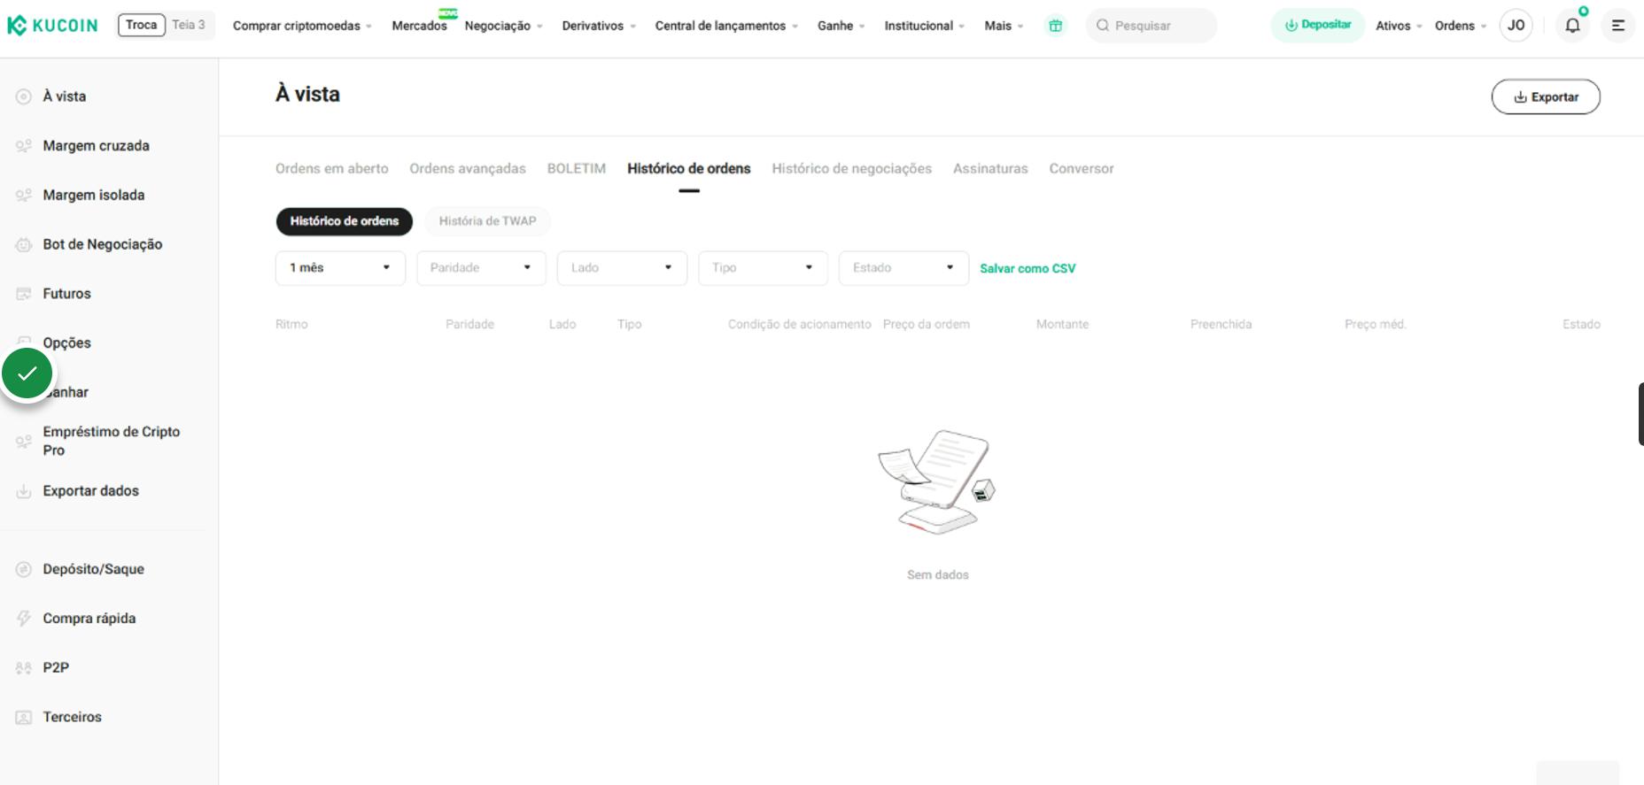Click the KuCoin logo

click(x=52, y=26)
